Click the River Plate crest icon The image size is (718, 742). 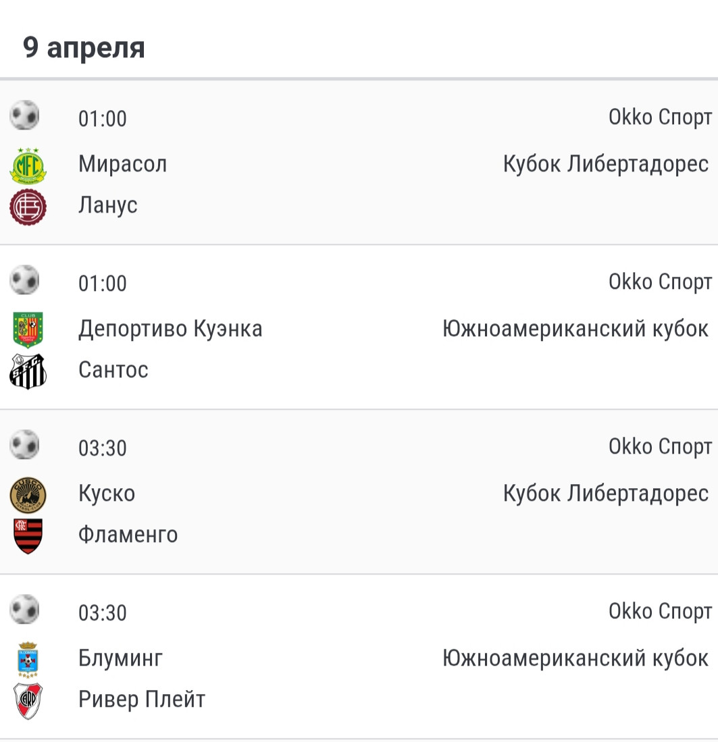(x=28, y=700)
